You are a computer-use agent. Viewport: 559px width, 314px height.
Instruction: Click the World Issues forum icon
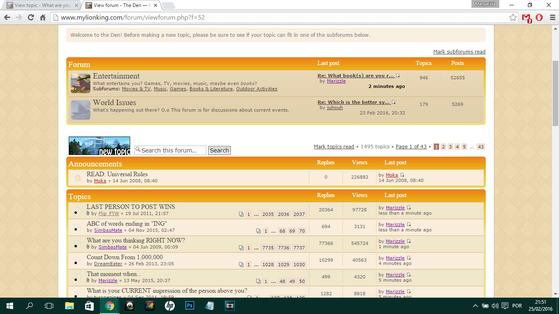(80, 110)
